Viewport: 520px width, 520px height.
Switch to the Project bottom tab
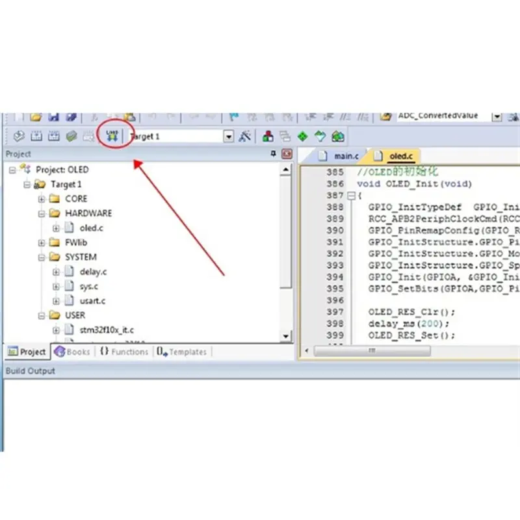27,352
